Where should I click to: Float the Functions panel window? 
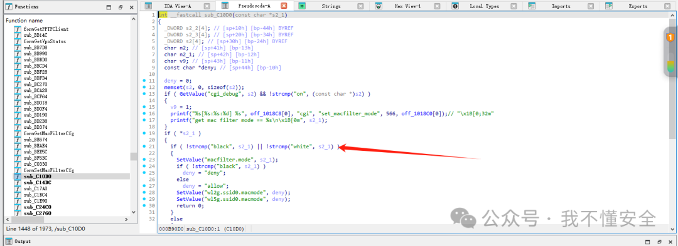[x=121, y=8]
